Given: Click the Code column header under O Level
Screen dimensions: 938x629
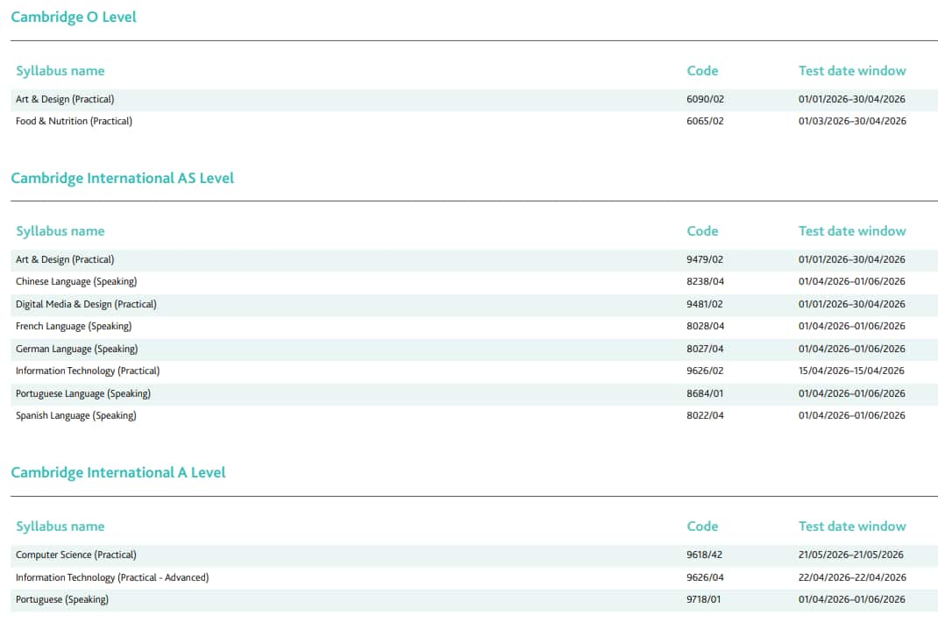Looking at the screenshot, I should click(x=702, y=71).
